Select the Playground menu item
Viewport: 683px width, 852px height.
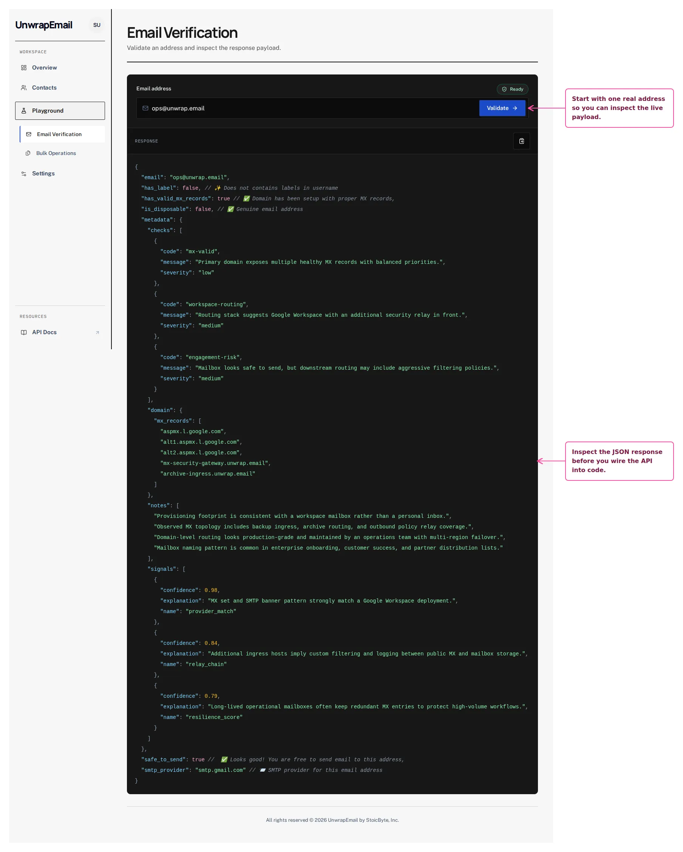pyautogui.click(x=60, y=111)
